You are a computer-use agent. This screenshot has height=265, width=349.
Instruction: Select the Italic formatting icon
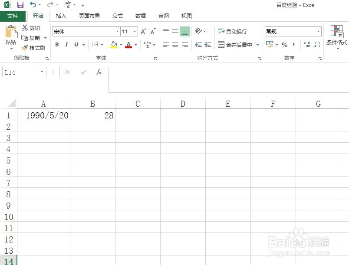pos(66,45)
